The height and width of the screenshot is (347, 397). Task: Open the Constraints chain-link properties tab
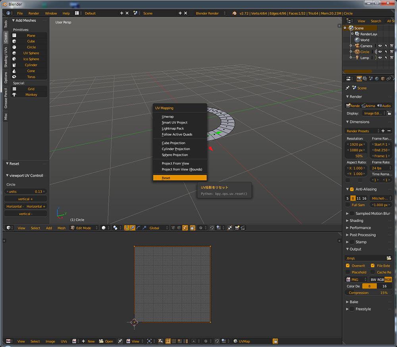click(388, 79)
